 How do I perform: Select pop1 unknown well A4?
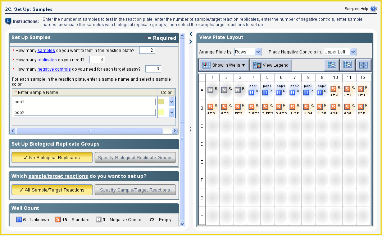254,90
